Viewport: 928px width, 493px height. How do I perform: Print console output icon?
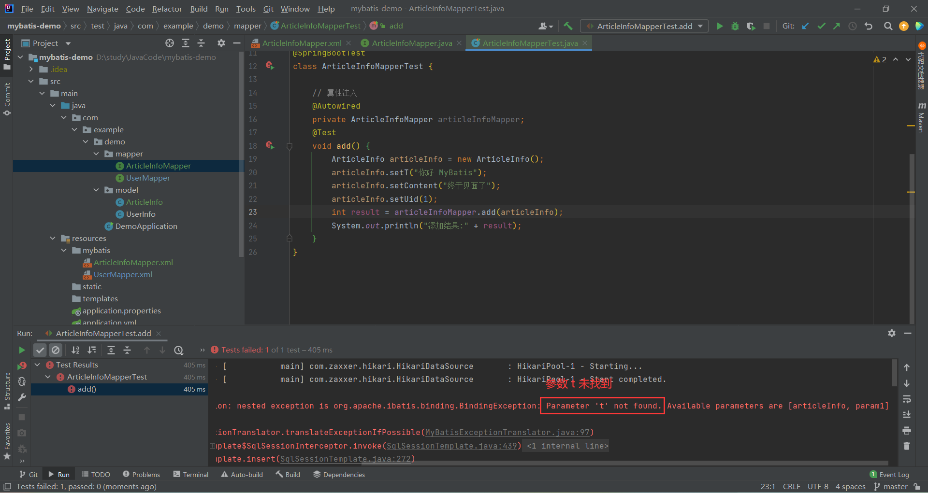tap(907, 430)
